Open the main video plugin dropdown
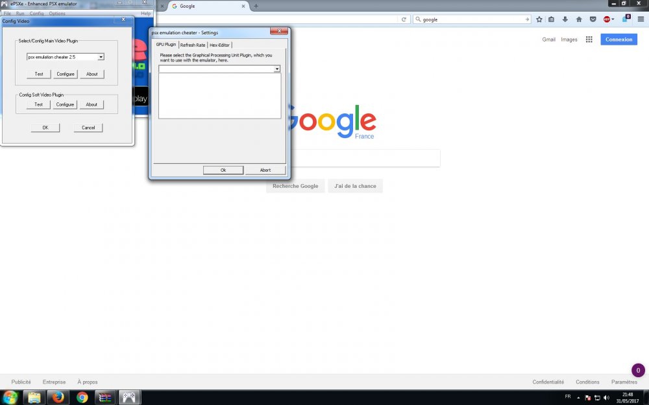 tap(101, 57)
